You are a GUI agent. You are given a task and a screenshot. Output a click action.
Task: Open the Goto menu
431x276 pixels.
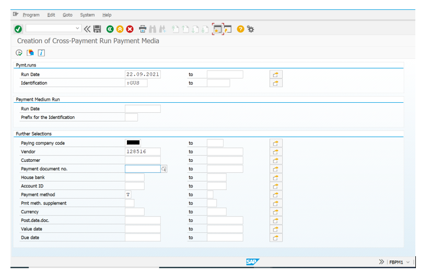pyautogui.click(x=67, y=15)
